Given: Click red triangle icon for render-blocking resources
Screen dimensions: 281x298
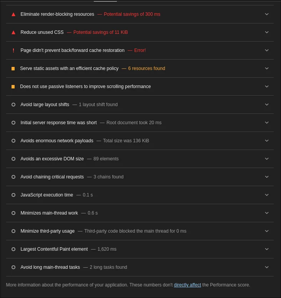Looking at the screenshot, I should (13, 15).
